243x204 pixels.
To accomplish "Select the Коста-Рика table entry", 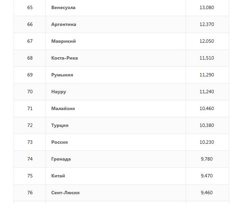I will [64, 58].
